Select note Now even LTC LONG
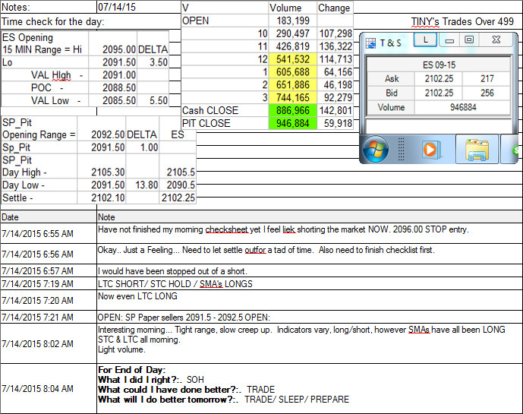The height and width of the screenshot is (414, 523). 310,300
